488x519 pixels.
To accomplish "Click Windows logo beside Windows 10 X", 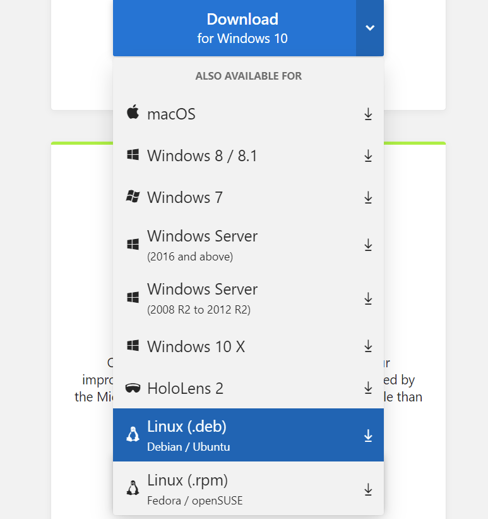I will click(x=133, y=345).
